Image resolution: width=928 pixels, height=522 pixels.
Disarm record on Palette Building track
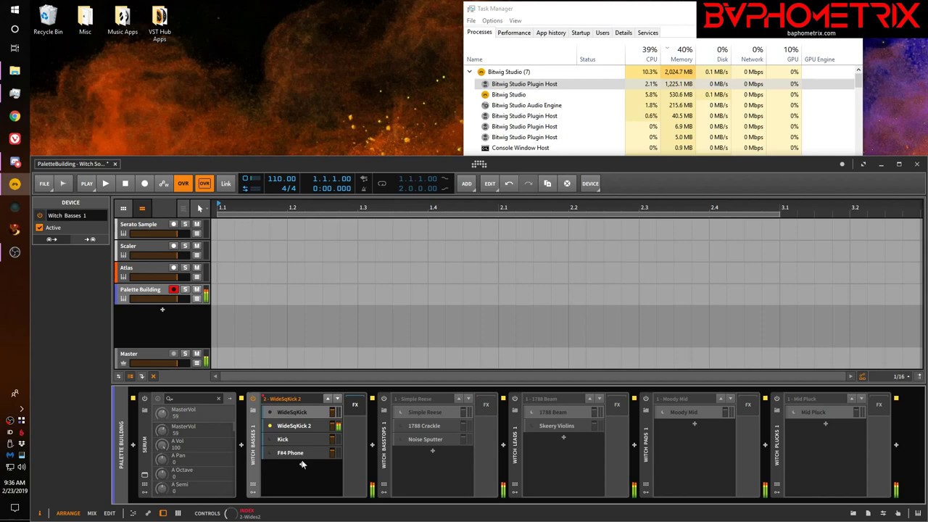click(173, 289)
